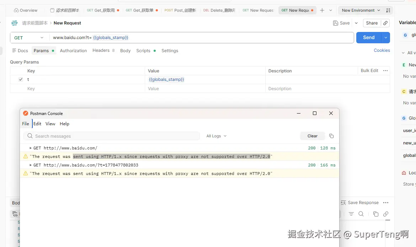The height and width of the screenshot is (247, 416).
Task: Switch to the Authorization tab
Action: pyautogui.click(x=73, y=50)
